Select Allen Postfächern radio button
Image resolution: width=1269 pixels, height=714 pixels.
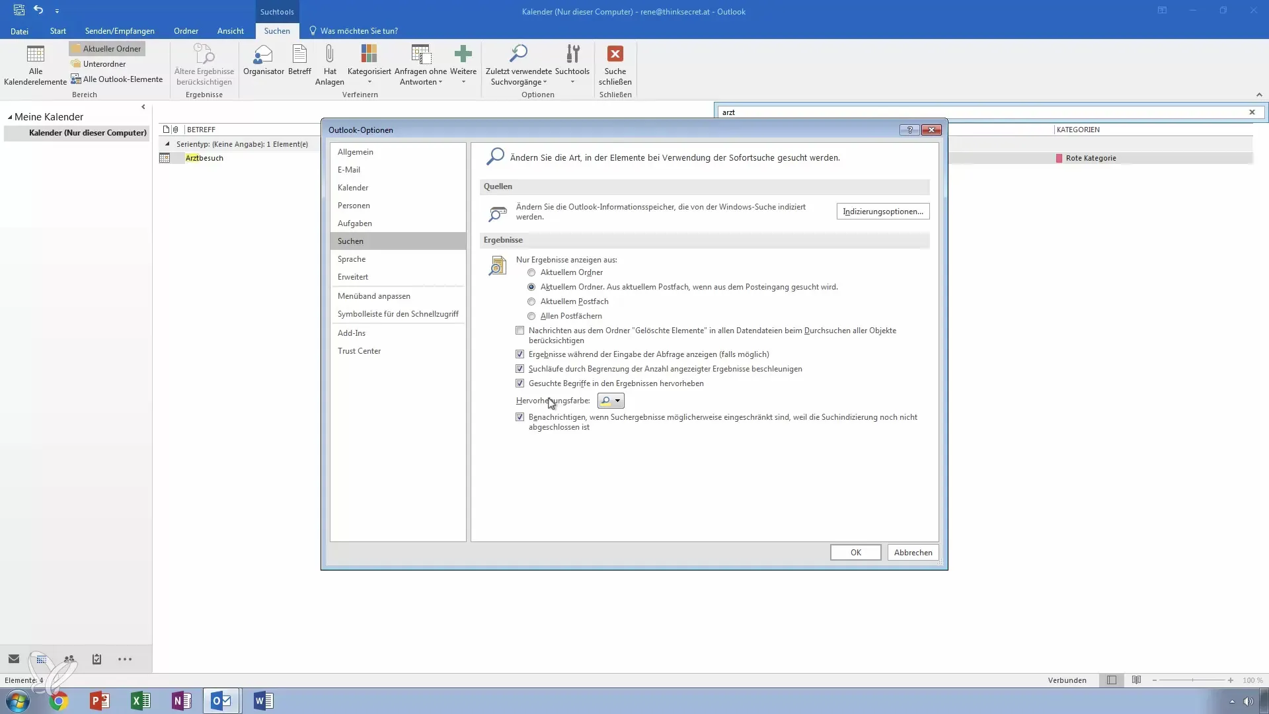(x=531, y=316)
